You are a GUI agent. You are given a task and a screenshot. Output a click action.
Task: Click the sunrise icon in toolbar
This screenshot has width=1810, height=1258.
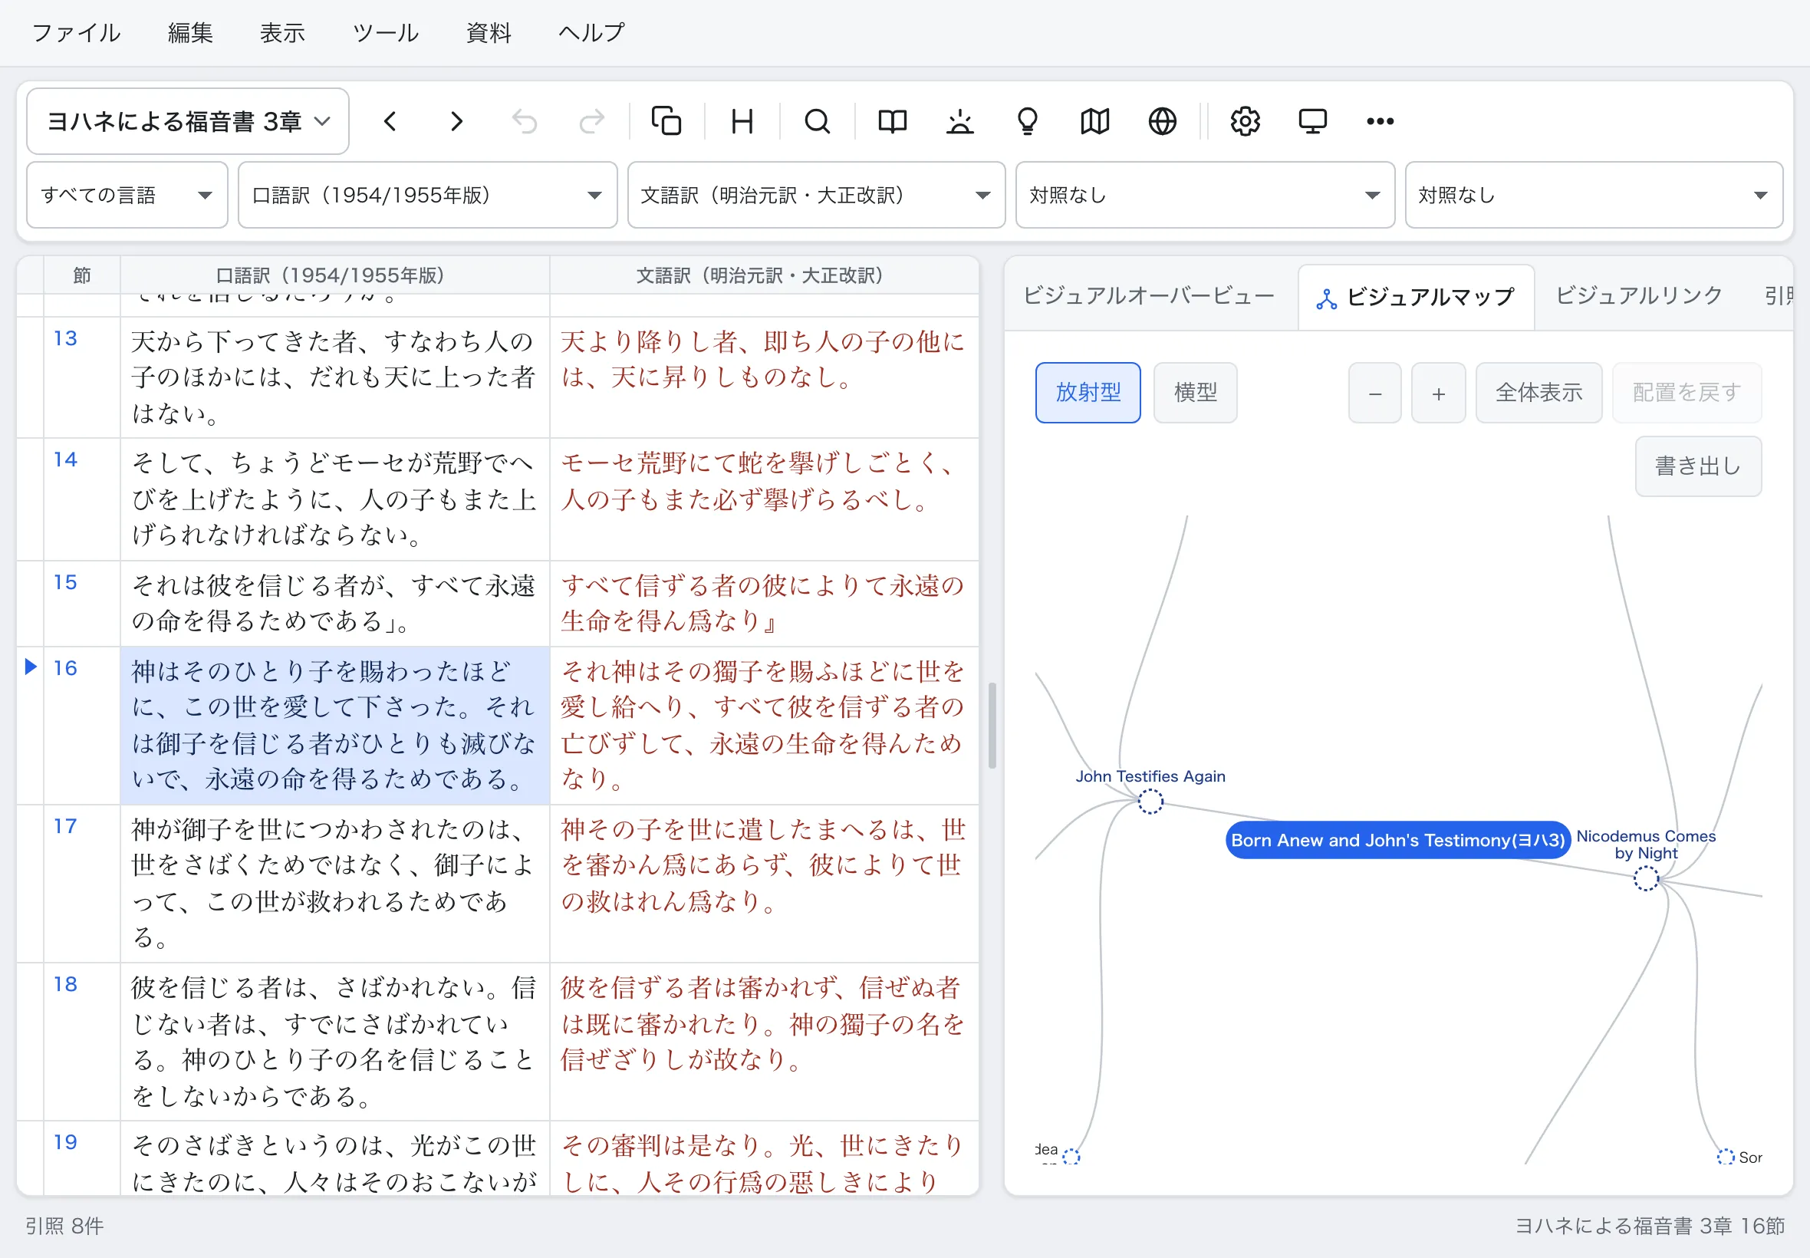coord(959,121)
